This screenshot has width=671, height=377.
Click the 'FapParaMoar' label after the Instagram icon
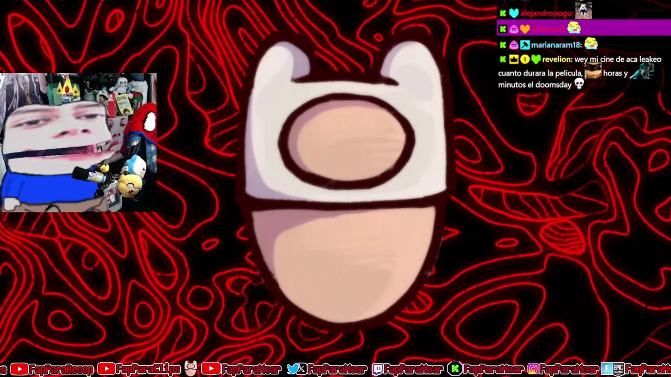point(569,370)
